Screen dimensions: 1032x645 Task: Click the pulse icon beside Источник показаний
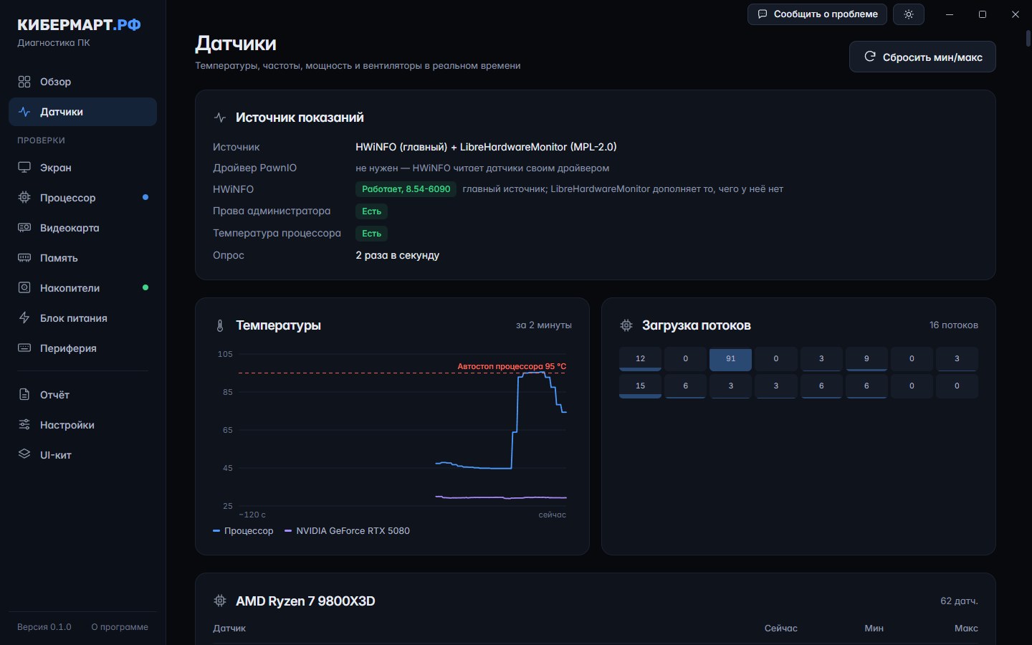click(220, 118)
